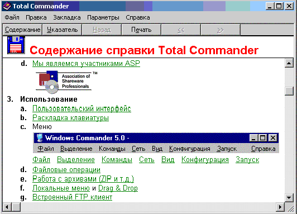Click Команды in the embedded menu image

click(x=112, y=149)
